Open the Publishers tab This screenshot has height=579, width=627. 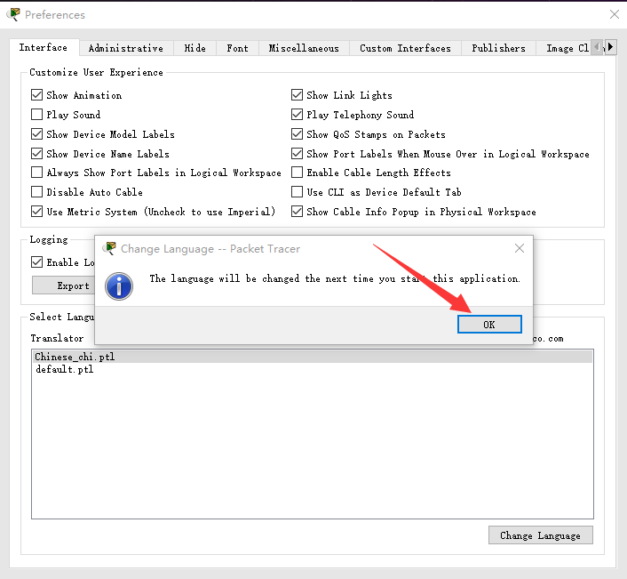point(498,48)
